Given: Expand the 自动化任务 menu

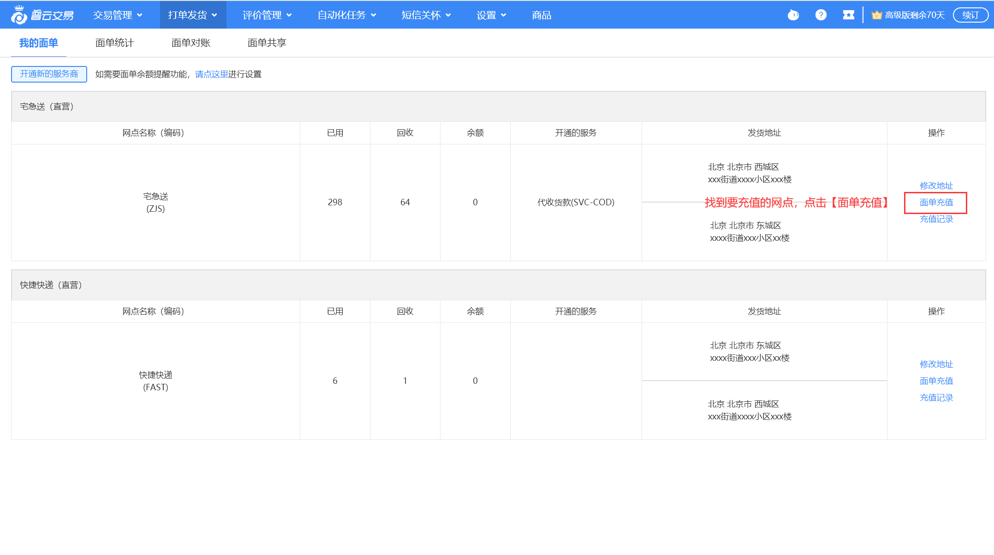Looking at the screenshot, I should click(346, 15).
